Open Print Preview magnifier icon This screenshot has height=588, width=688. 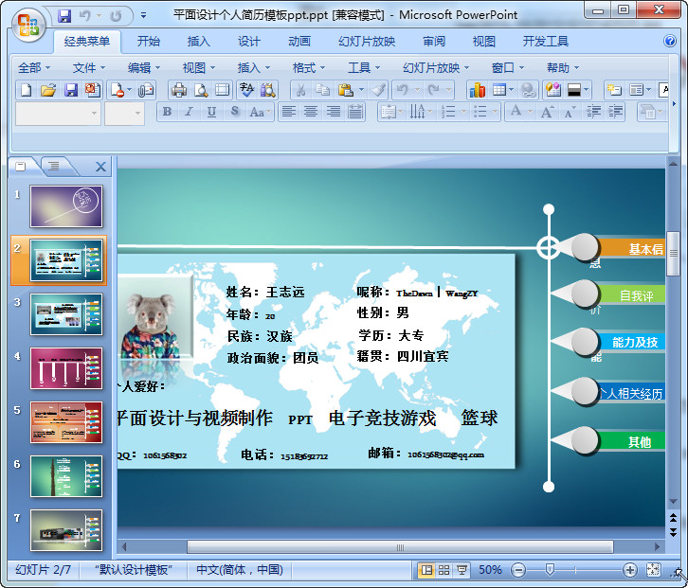(x=201, y=90)
